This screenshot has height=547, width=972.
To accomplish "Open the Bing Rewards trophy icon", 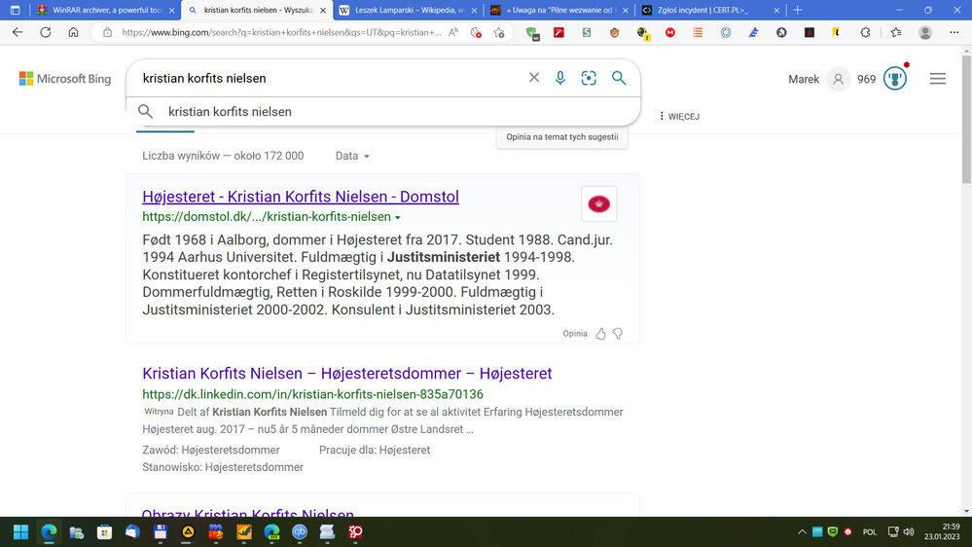I will click(x=894, y=79).
